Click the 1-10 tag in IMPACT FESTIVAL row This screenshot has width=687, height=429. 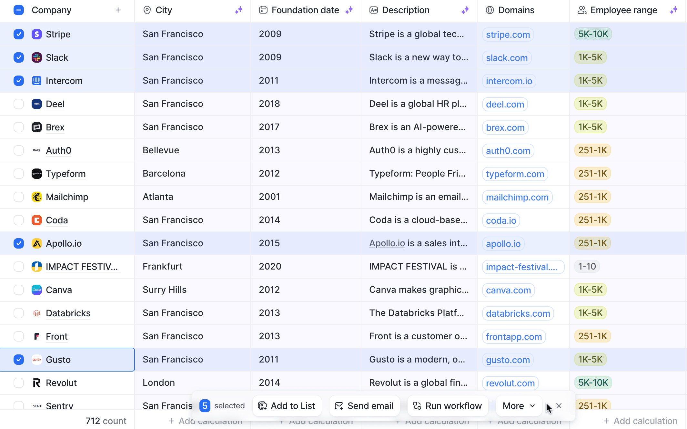(x=587, y=267)
